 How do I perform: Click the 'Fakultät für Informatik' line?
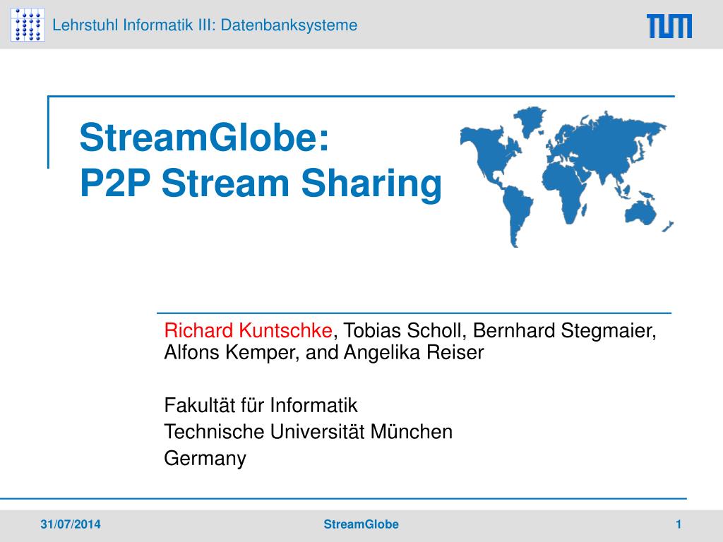261,406
